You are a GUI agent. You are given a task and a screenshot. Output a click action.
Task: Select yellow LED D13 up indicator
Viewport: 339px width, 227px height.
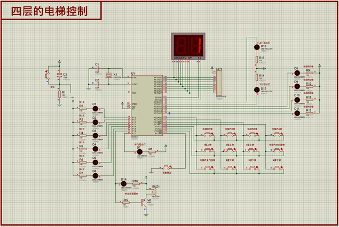click(257, 47)
